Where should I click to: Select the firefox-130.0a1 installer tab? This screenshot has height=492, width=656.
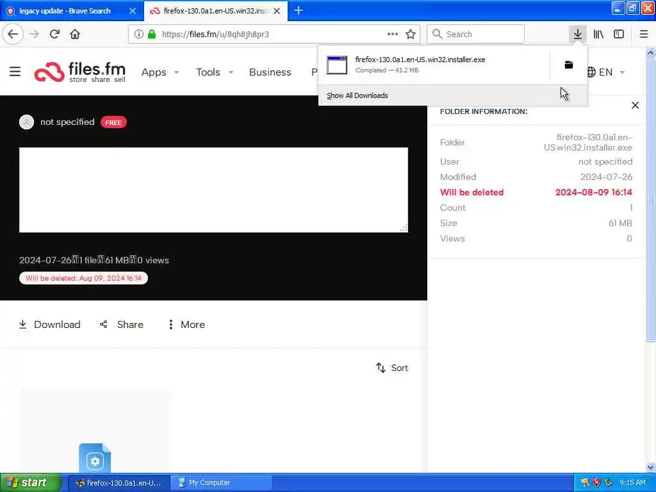click(x=215, y=11)
